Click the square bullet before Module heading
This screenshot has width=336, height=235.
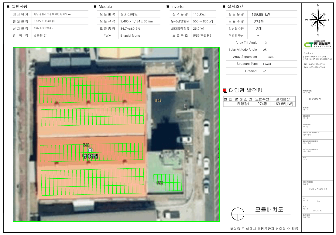point(95,6)
